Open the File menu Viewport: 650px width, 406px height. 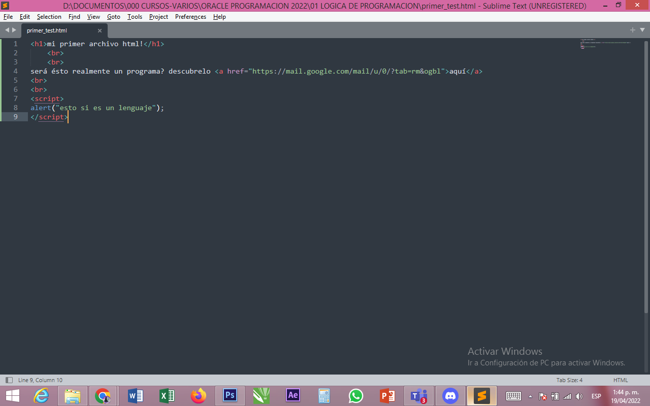click(x=8, y=17)
